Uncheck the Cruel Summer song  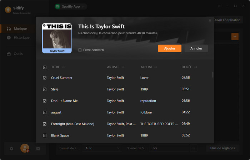tap(45, 78)
